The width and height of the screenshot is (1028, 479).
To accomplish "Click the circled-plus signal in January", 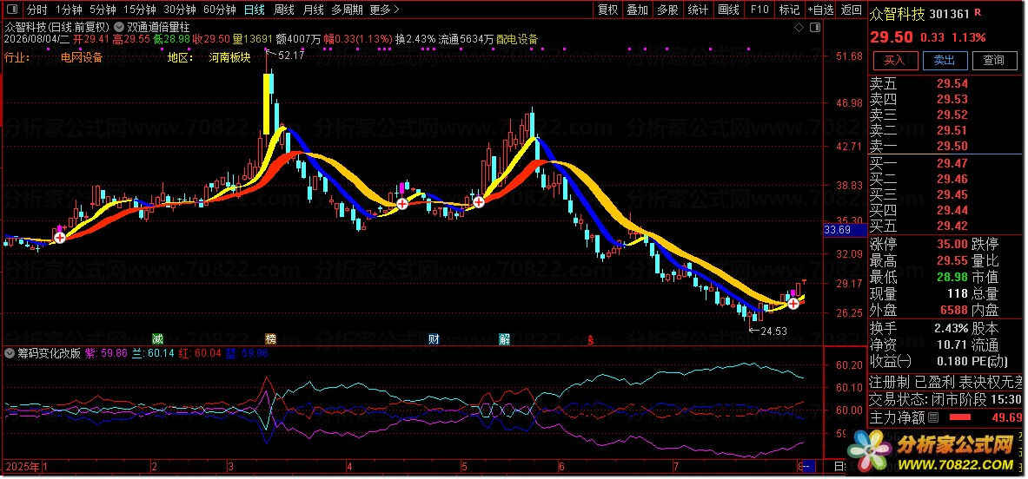I will coord(60,238).
